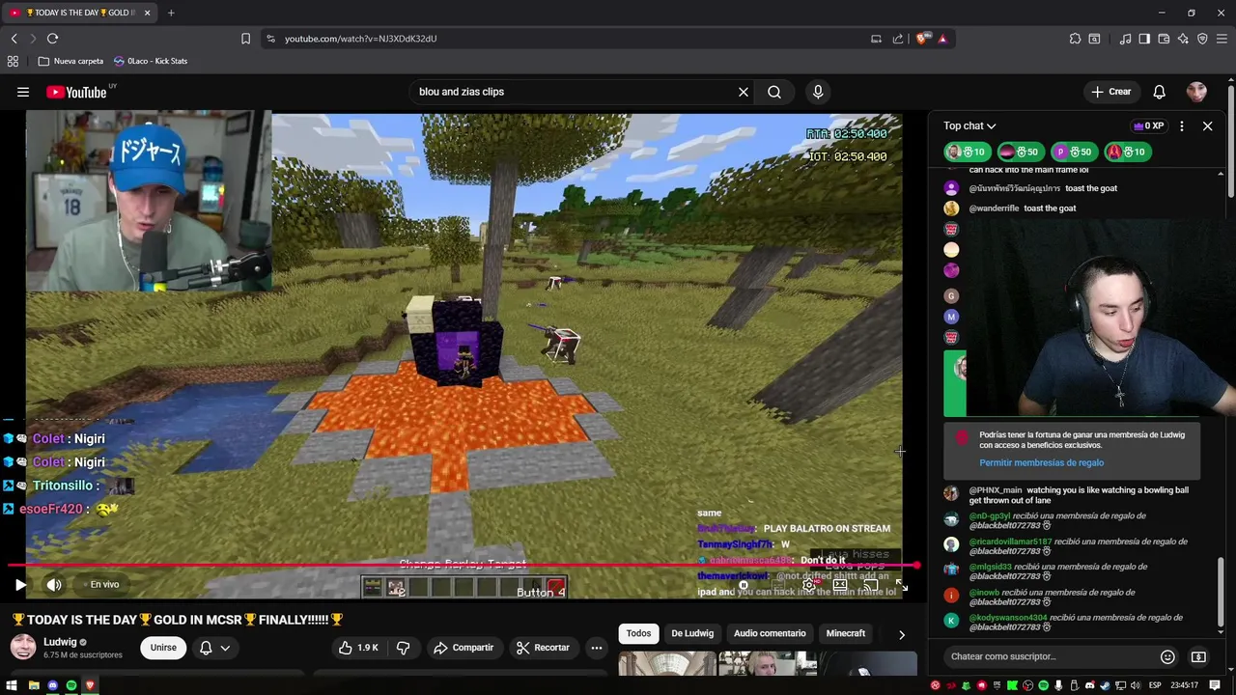Click the chat message input field
The height and width of the screenshot is (695, 1236).
1051,656
